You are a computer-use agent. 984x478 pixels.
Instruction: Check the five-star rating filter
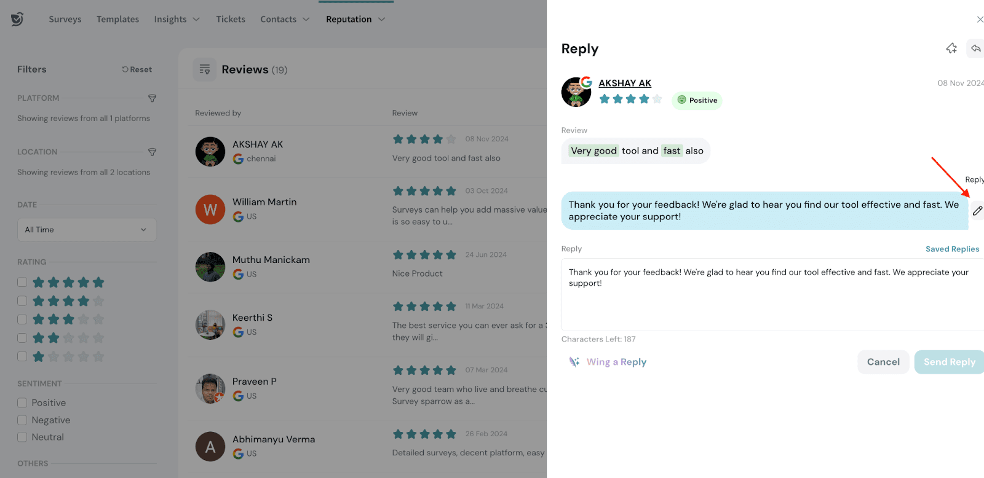point(22,282)
